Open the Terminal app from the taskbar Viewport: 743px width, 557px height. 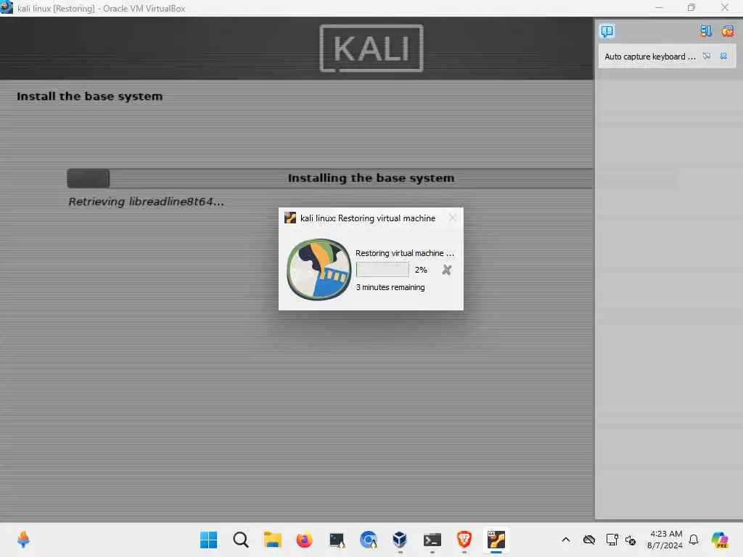click(432, 540)
